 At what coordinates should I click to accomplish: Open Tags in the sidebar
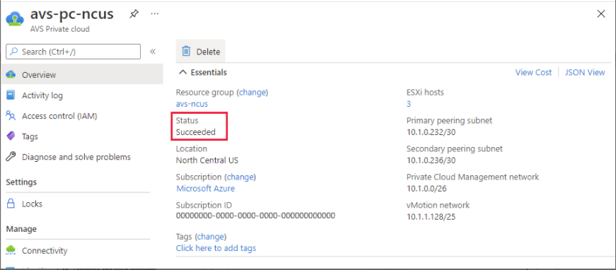click(30, 136)
